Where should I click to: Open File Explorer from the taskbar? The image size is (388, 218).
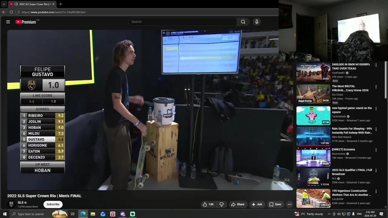pos(93,214)
